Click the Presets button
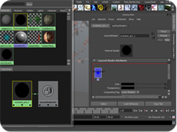The image size is (177, 132). pyautogui.click(x=163, y=36)
